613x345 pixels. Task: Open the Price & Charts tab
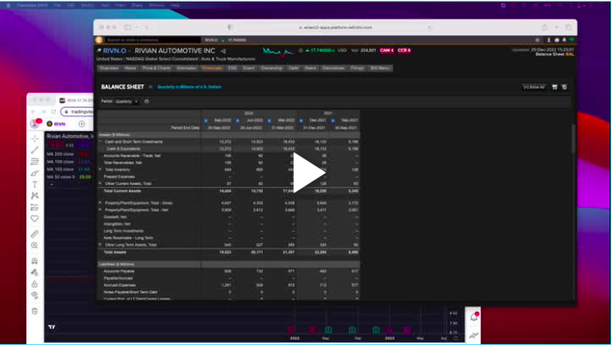tap(157, 68)
